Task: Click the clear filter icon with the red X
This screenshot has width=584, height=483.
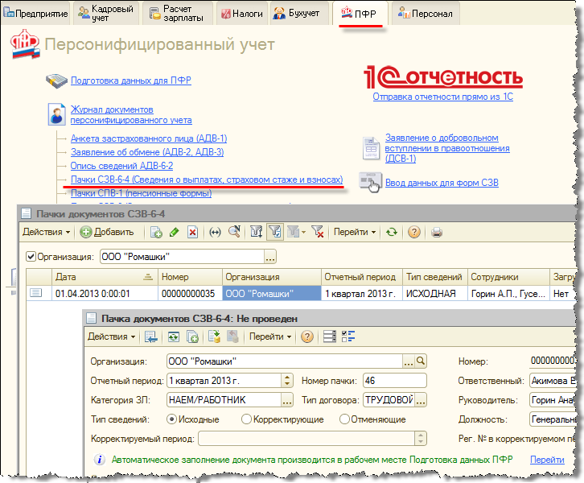Action: [x=317, y=232]
